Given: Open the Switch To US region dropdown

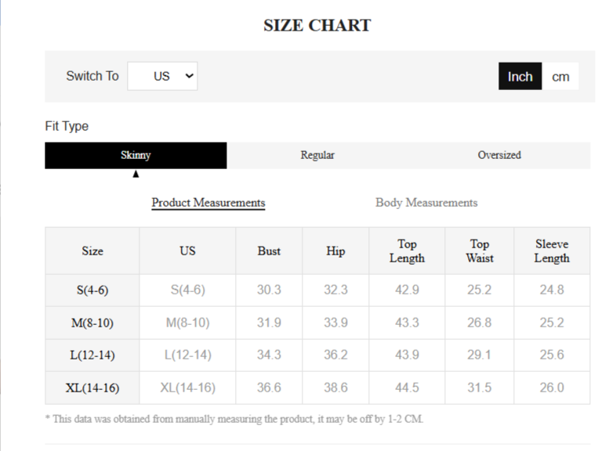Looking at the screenshot, I should (162, 76).
